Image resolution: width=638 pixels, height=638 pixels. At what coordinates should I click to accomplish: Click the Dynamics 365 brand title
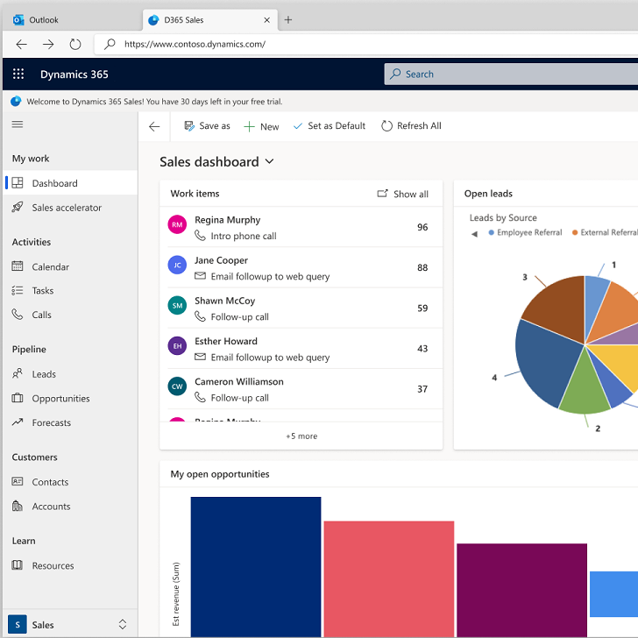74,74
